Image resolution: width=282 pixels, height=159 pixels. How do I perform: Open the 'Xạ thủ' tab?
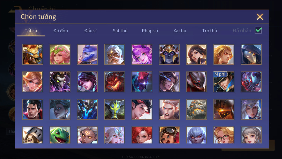pyautogui.click(x=180, y=31)
